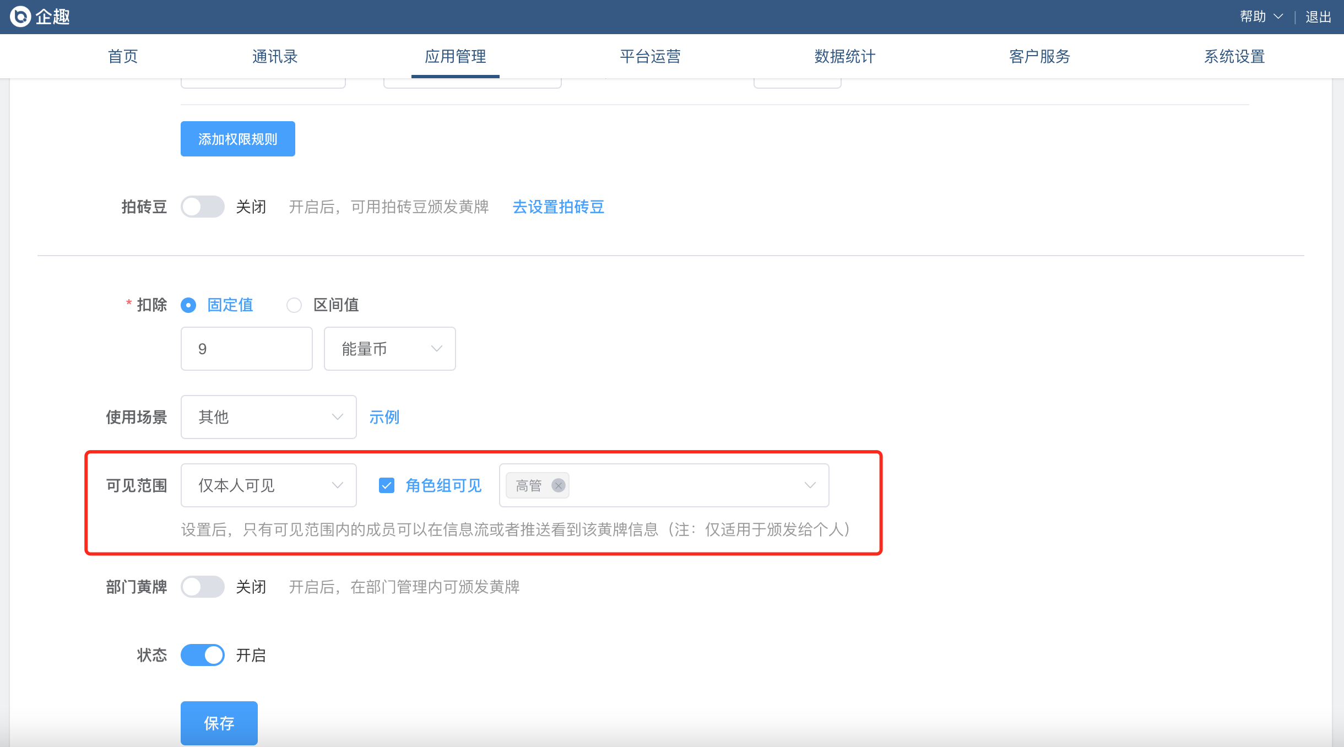Expand the 帮助 dropdown arrow
1344x747 pixels.
pos(1278,17)
